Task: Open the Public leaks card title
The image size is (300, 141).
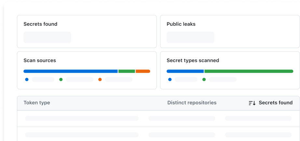Action: [x=181, y=24]
